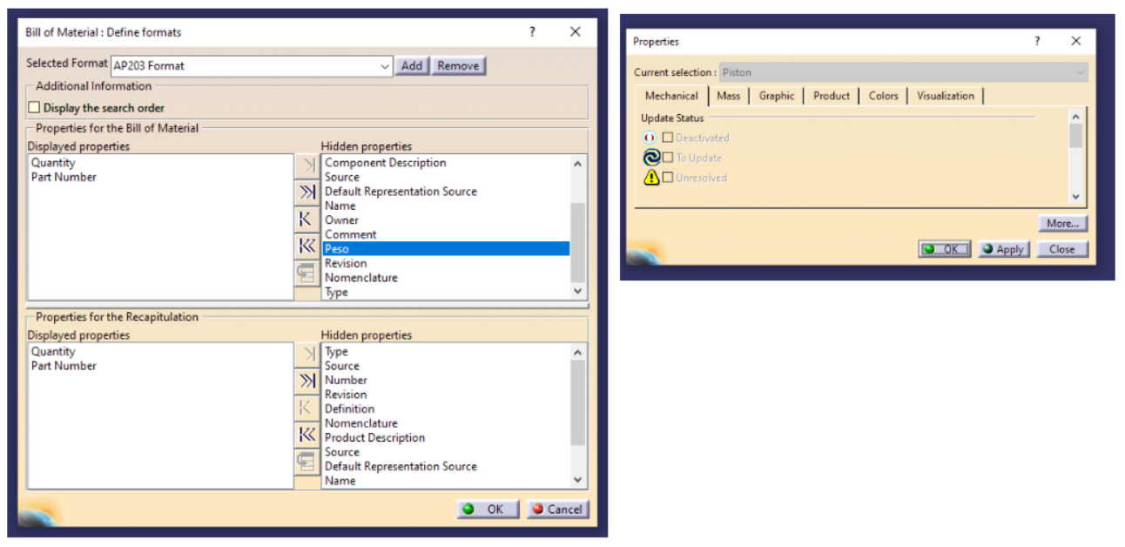This screenshot has height=547, width=1125.
Task: Click the More... button in Properties
Action: [1062, 224]
